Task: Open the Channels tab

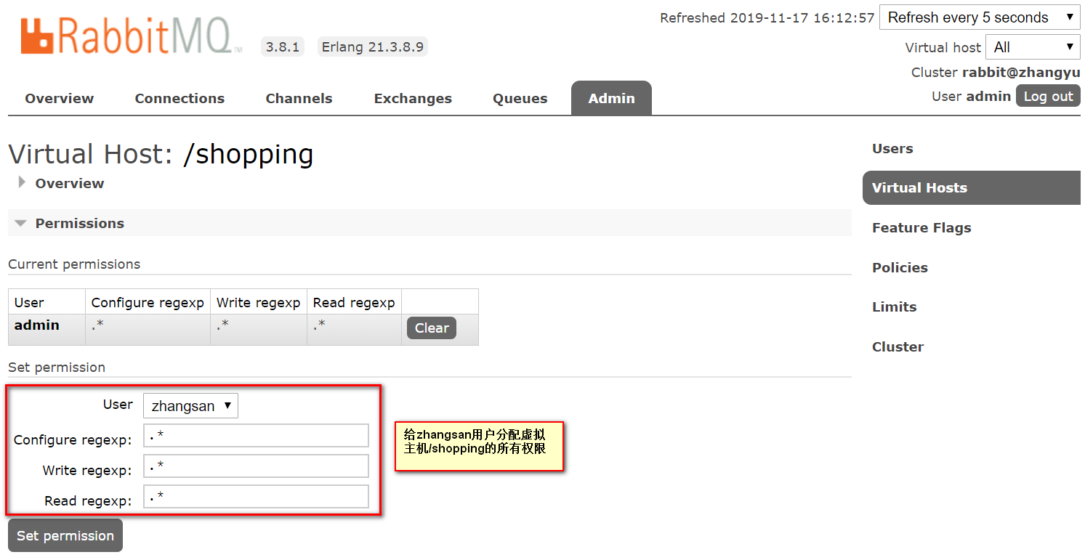Action: (x=298, y=98)
